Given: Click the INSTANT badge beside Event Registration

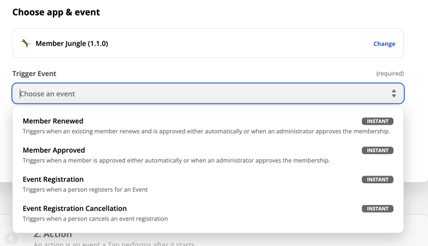Looking at the screenshot, I should tap(378, 179).
